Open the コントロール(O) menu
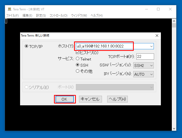182x138 pixels. click(58, 16)
